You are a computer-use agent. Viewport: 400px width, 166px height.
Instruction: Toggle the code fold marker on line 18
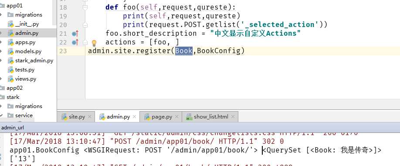point(85,7)
